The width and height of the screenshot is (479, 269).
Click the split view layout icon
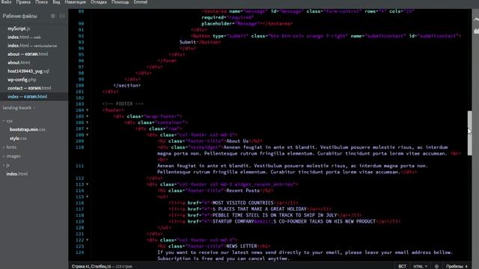tap(62, 16)
